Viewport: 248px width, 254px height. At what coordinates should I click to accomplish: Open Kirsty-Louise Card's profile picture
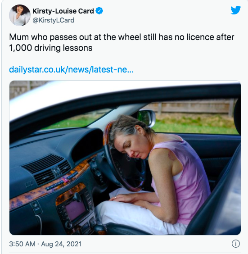click(x=20, y=15)
